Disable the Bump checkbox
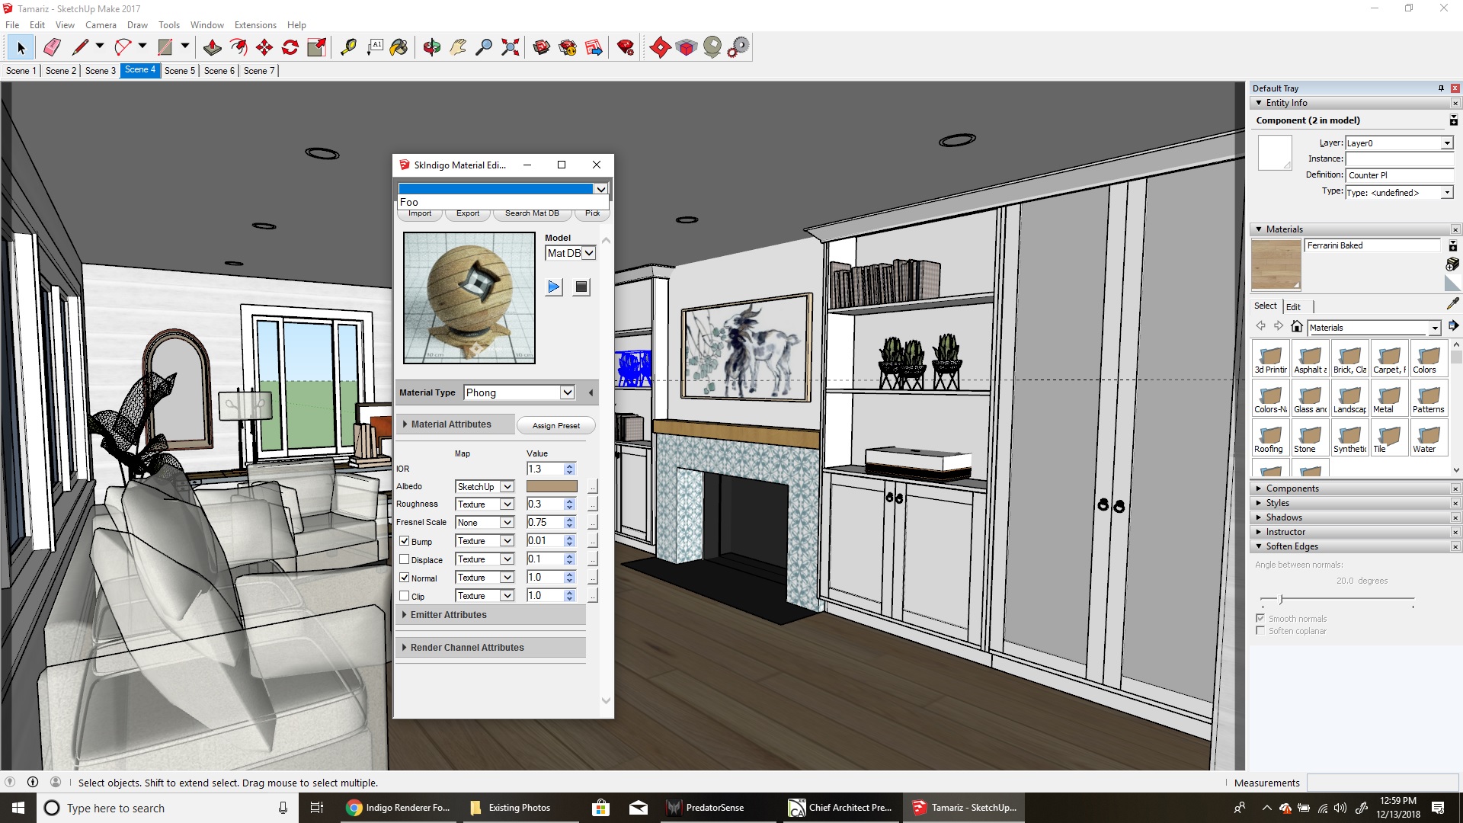 click(x=405, y=541)
